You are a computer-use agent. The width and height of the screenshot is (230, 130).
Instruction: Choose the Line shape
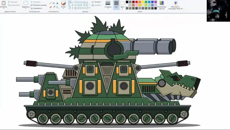click(x=70, y=2)
